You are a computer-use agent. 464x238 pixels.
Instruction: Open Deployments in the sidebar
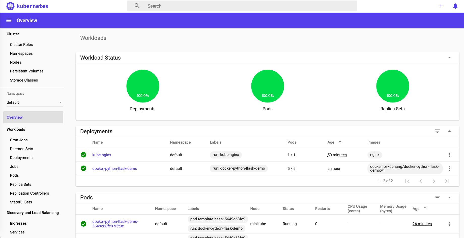[x=21, y=158]
